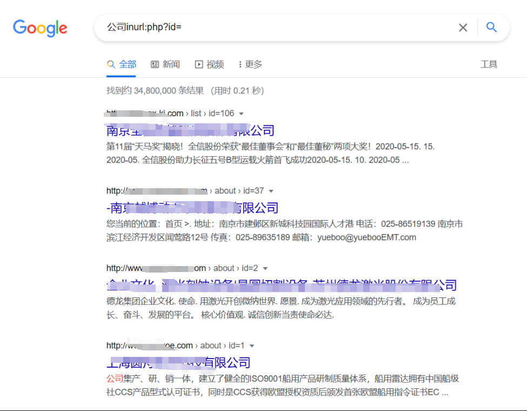Click the URL breadcrumb about › id=37
Viewport: 527px width, 411px height.
coord(239,191)
